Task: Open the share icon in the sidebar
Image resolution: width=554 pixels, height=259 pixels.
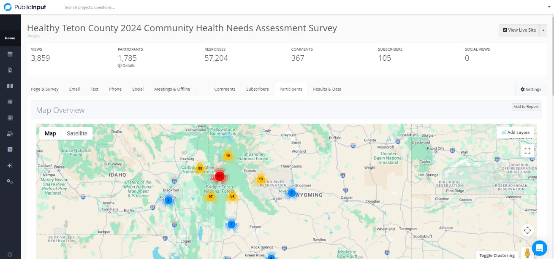Action: (10, 102)
